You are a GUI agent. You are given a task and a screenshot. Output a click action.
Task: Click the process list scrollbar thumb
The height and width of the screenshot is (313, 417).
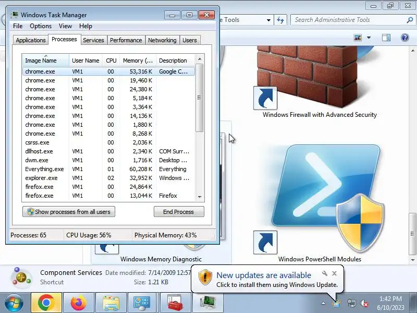[200, 98]
